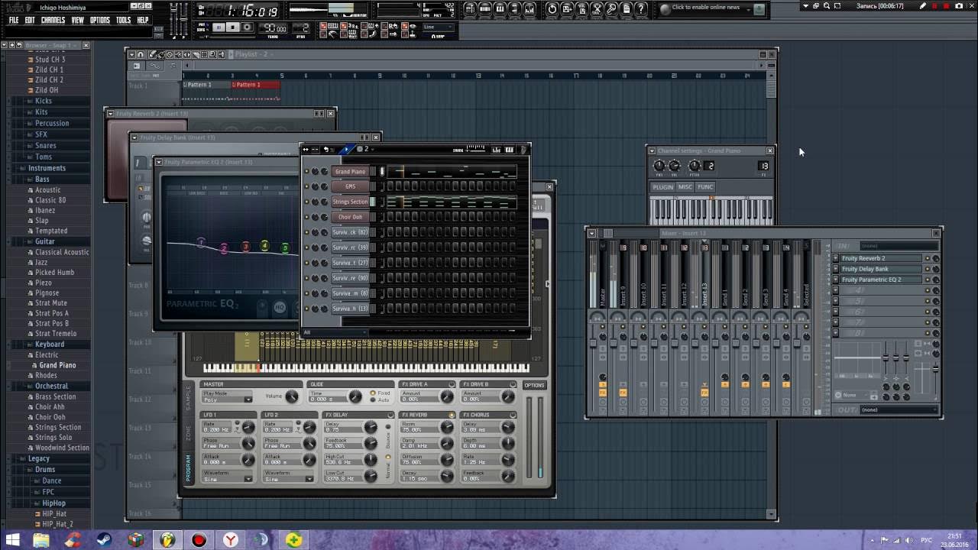Toggle the FX REVERB enable LED
The width and height of the screenshot is (978, 550).
(x=452, y=415)
